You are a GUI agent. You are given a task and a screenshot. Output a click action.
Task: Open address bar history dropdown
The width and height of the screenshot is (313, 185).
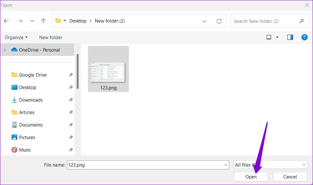[x=204, y=21]
